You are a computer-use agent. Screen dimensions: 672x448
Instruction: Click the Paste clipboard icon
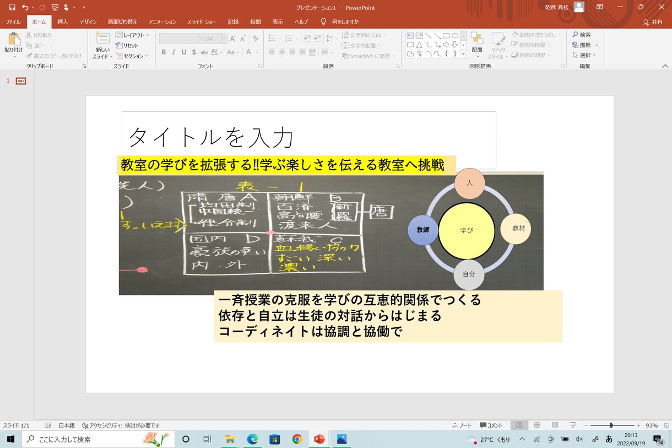[14, 39]
